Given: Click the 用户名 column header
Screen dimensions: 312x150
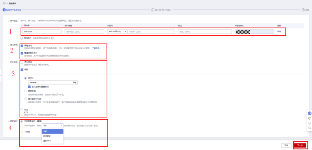Looking at the screenshot, I should point(27,25).
